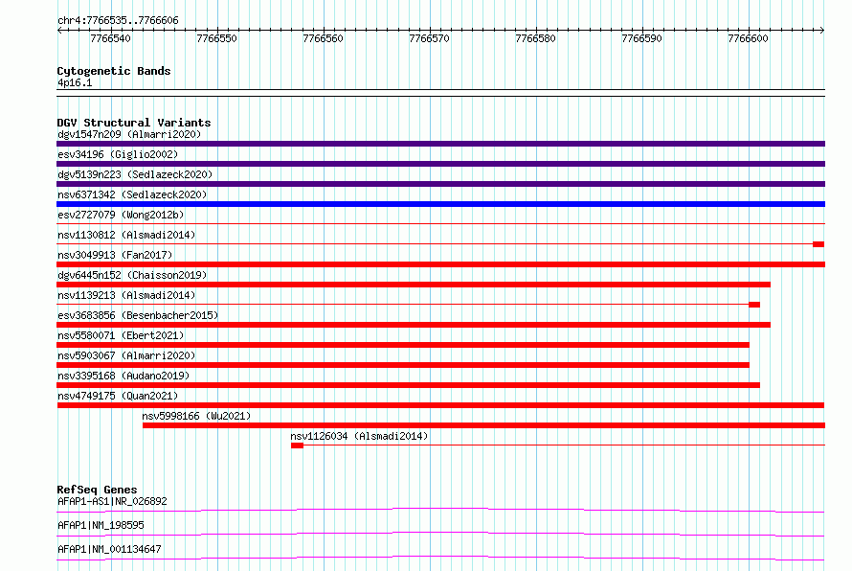Open variant nsv5998166 (Wu2021) label
The width and height of the screenshot is (852, 571).
pos(196,416)
